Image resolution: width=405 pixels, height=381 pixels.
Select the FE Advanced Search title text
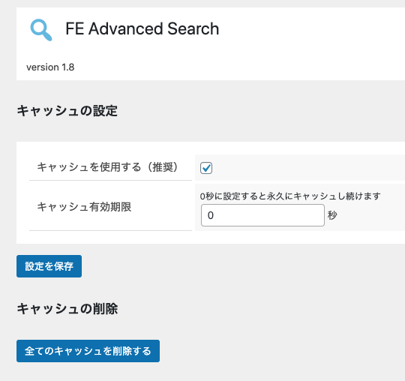[x=142, y=28]
